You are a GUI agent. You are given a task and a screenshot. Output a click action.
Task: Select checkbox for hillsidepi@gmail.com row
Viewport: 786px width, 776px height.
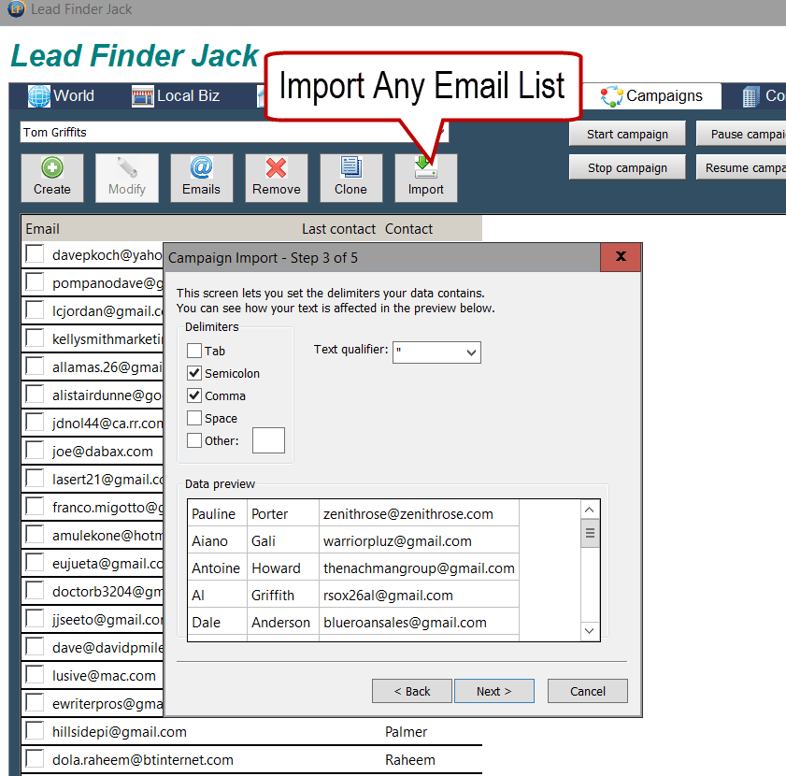[35, 731]
